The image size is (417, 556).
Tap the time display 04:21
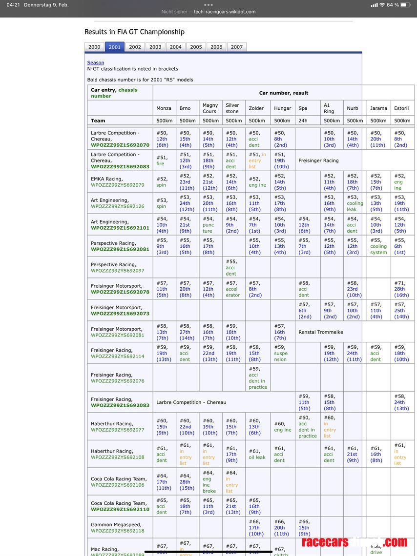click(x=13, y=5)
